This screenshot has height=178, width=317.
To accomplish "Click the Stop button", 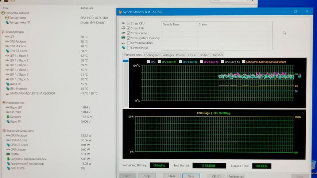I will (147, 176).
